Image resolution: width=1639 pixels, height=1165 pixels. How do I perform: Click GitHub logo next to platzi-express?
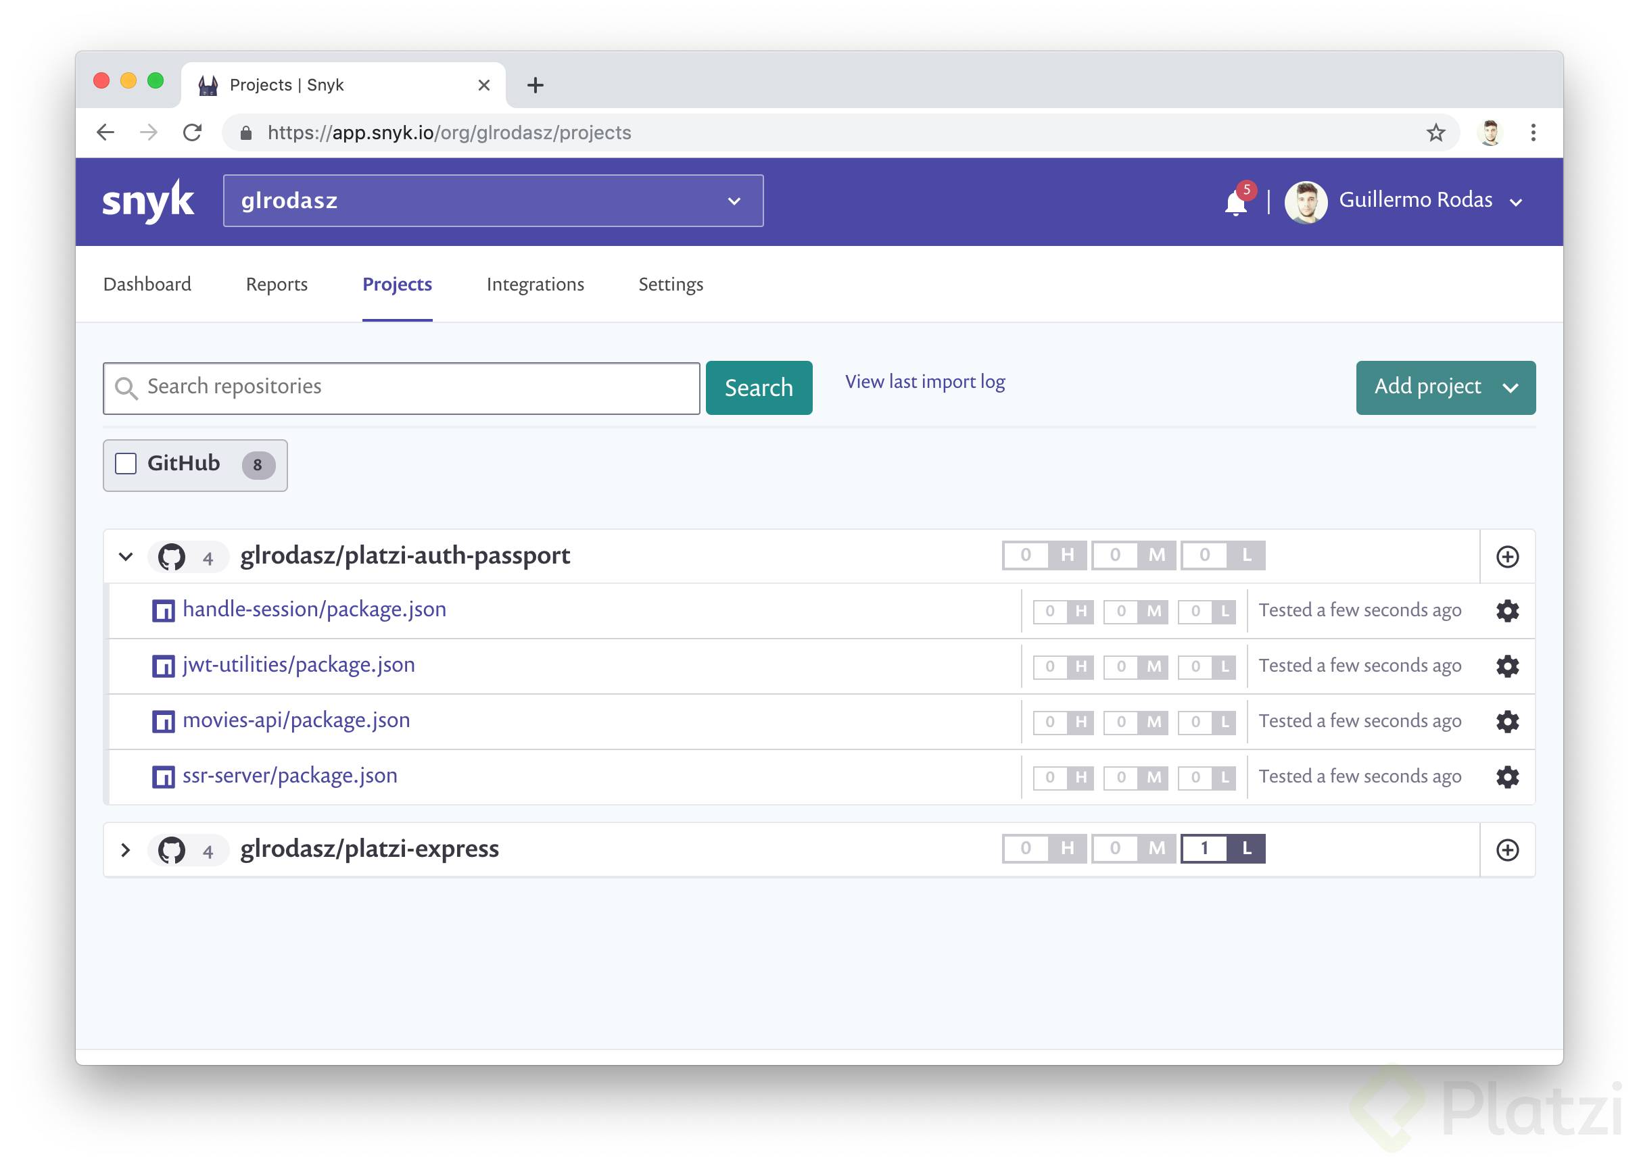pyautogui.click(x=172, y=849)
